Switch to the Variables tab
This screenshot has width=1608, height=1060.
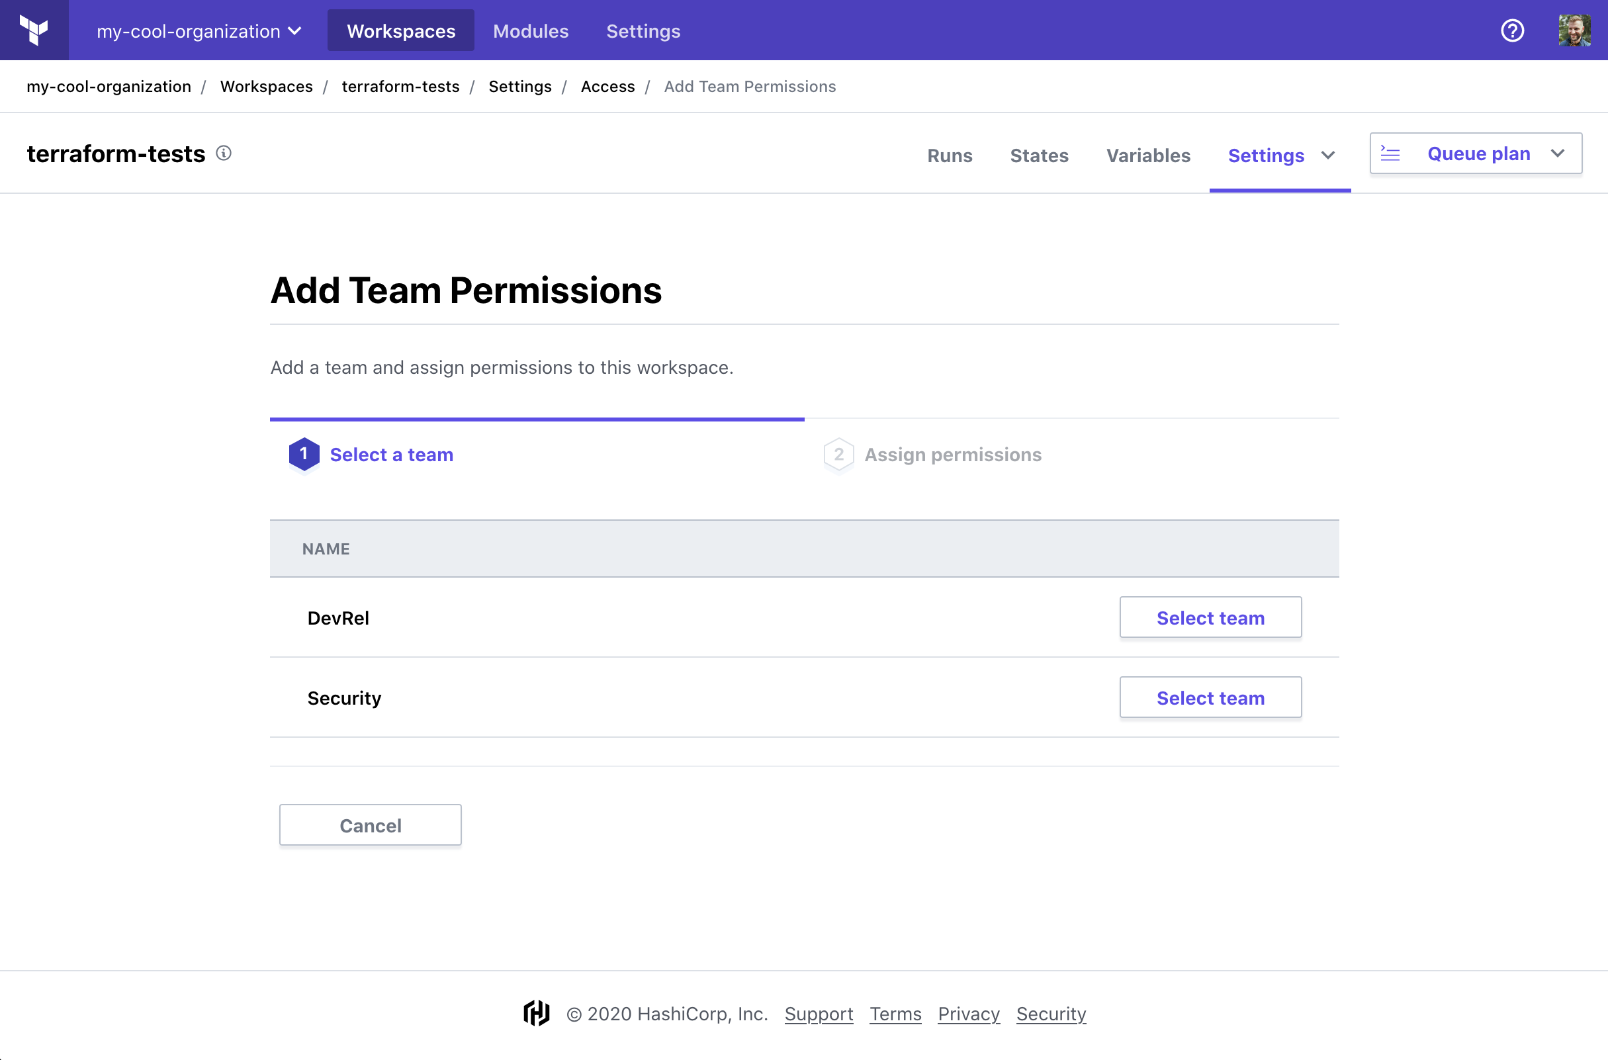[x=1147, y=155]
